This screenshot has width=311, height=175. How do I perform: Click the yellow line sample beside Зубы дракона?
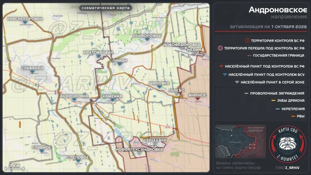(274, 101)
